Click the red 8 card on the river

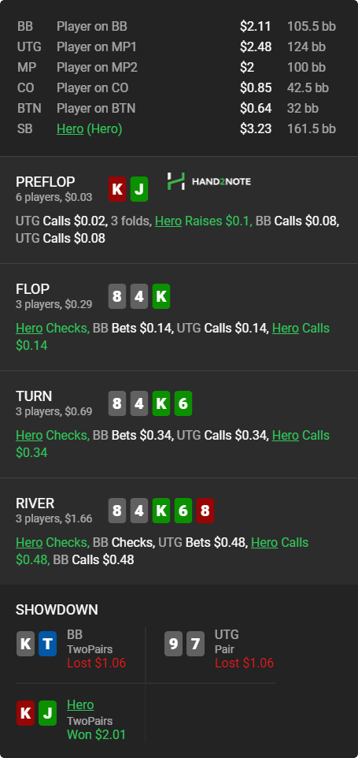click(x=205, y=511)
